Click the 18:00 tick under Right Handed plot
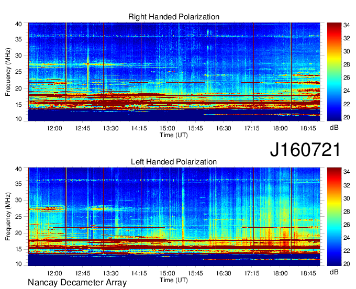 (280, 128)
